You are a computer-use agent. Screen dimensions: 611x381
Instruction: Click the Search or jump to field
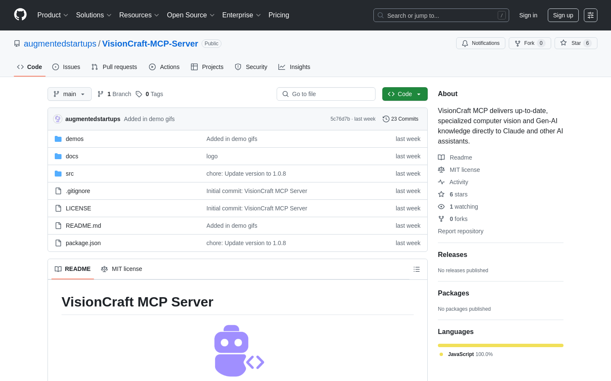point(441,15)
